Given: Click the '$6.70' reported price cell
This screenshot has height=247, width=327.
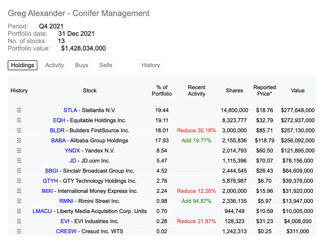Looking at the screenshot, I should [264, 181].
